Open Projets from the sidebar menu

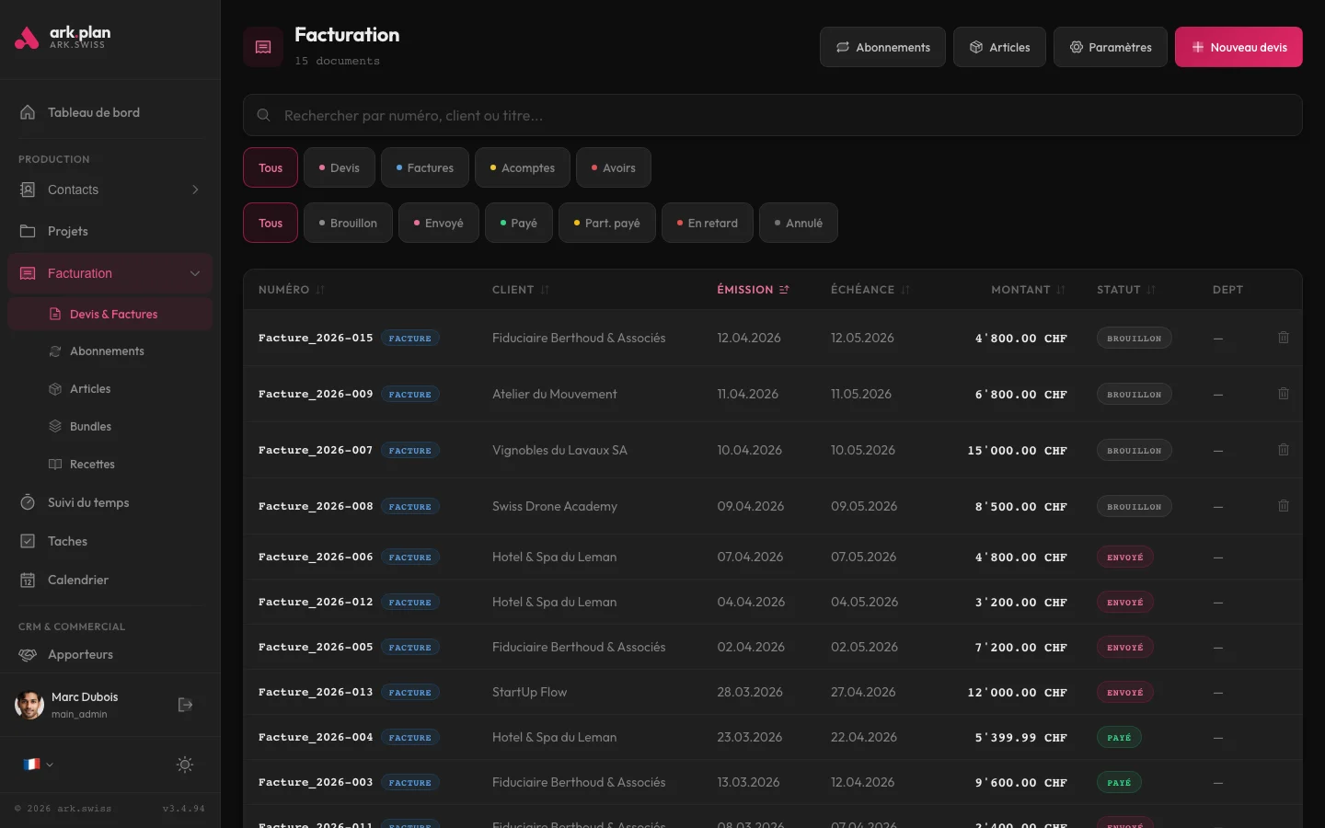click(x=68, y=231)
